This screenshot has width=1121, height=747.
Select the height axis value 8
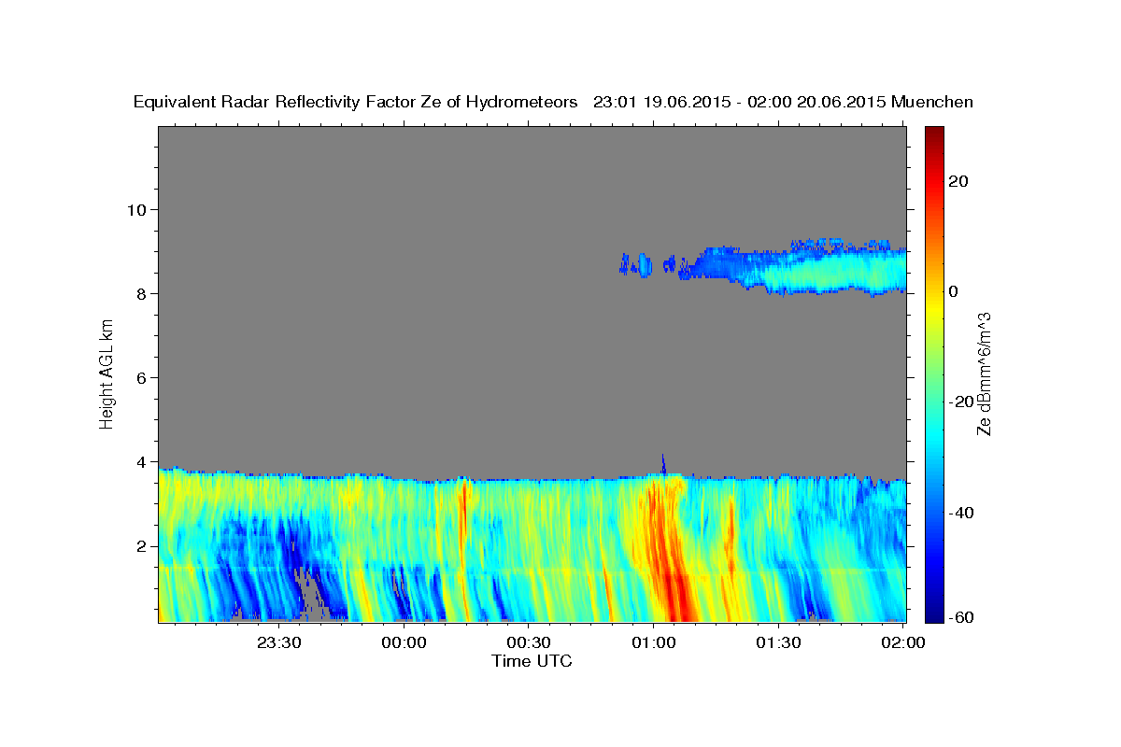[141, 293]
